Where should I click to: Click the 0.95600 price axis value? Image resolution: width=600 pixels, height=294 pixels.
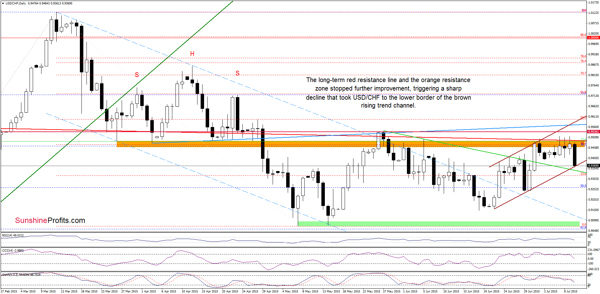tap(593, 127)
